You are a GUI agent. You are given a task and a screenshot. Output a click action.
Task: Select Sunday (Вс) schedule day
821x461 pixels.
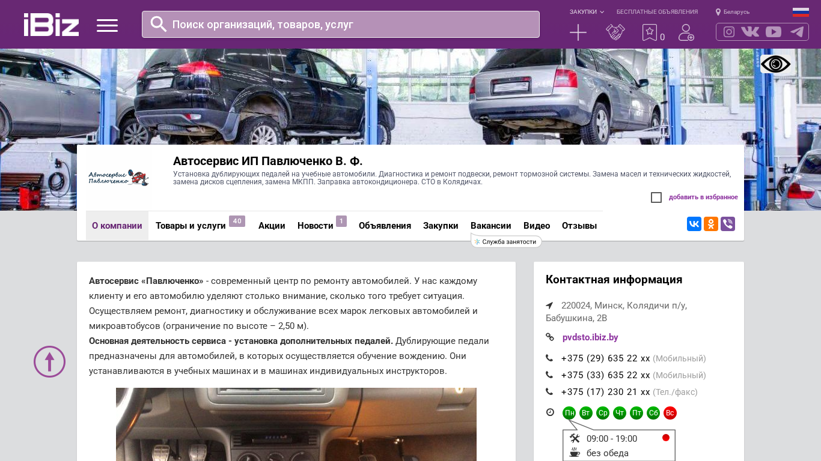tap(670, 413)
